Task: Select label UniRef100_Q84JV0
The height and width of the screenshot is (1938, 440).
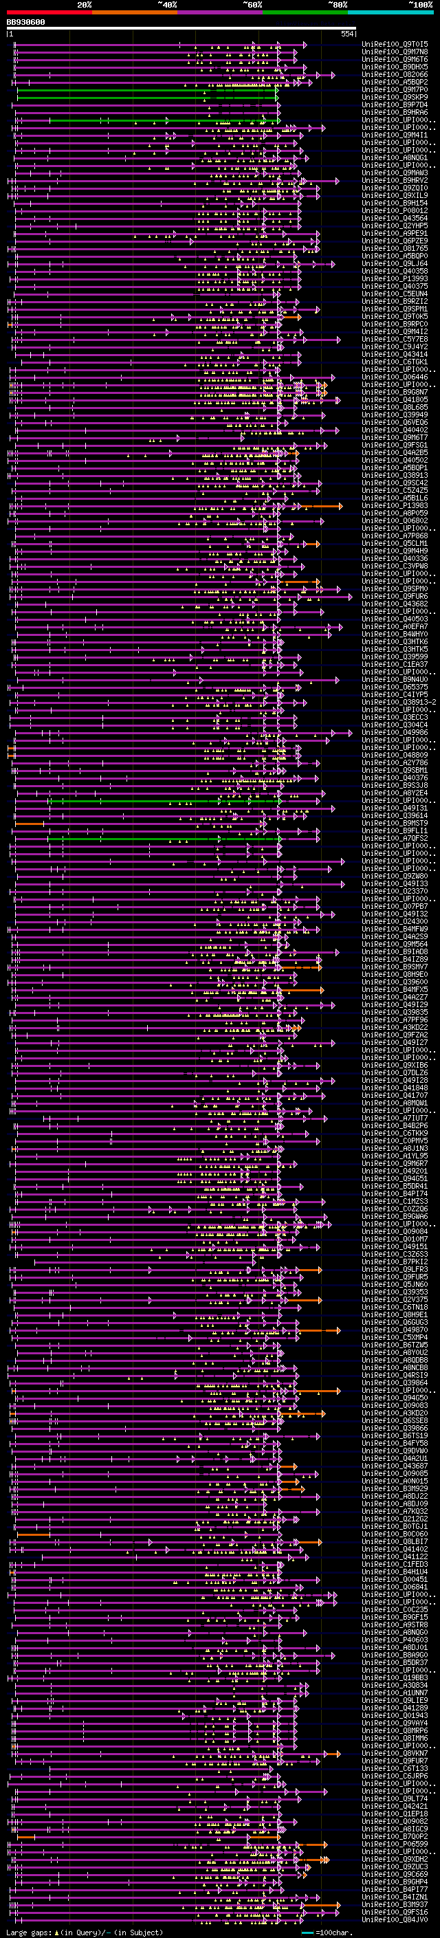Action: pos(395,1919)
